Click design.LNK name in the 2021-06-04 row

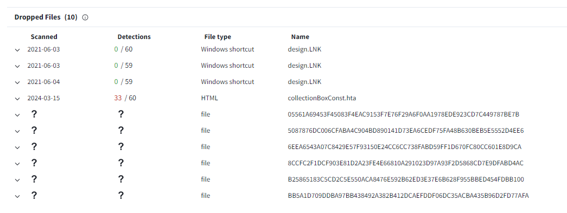point(304,82)
